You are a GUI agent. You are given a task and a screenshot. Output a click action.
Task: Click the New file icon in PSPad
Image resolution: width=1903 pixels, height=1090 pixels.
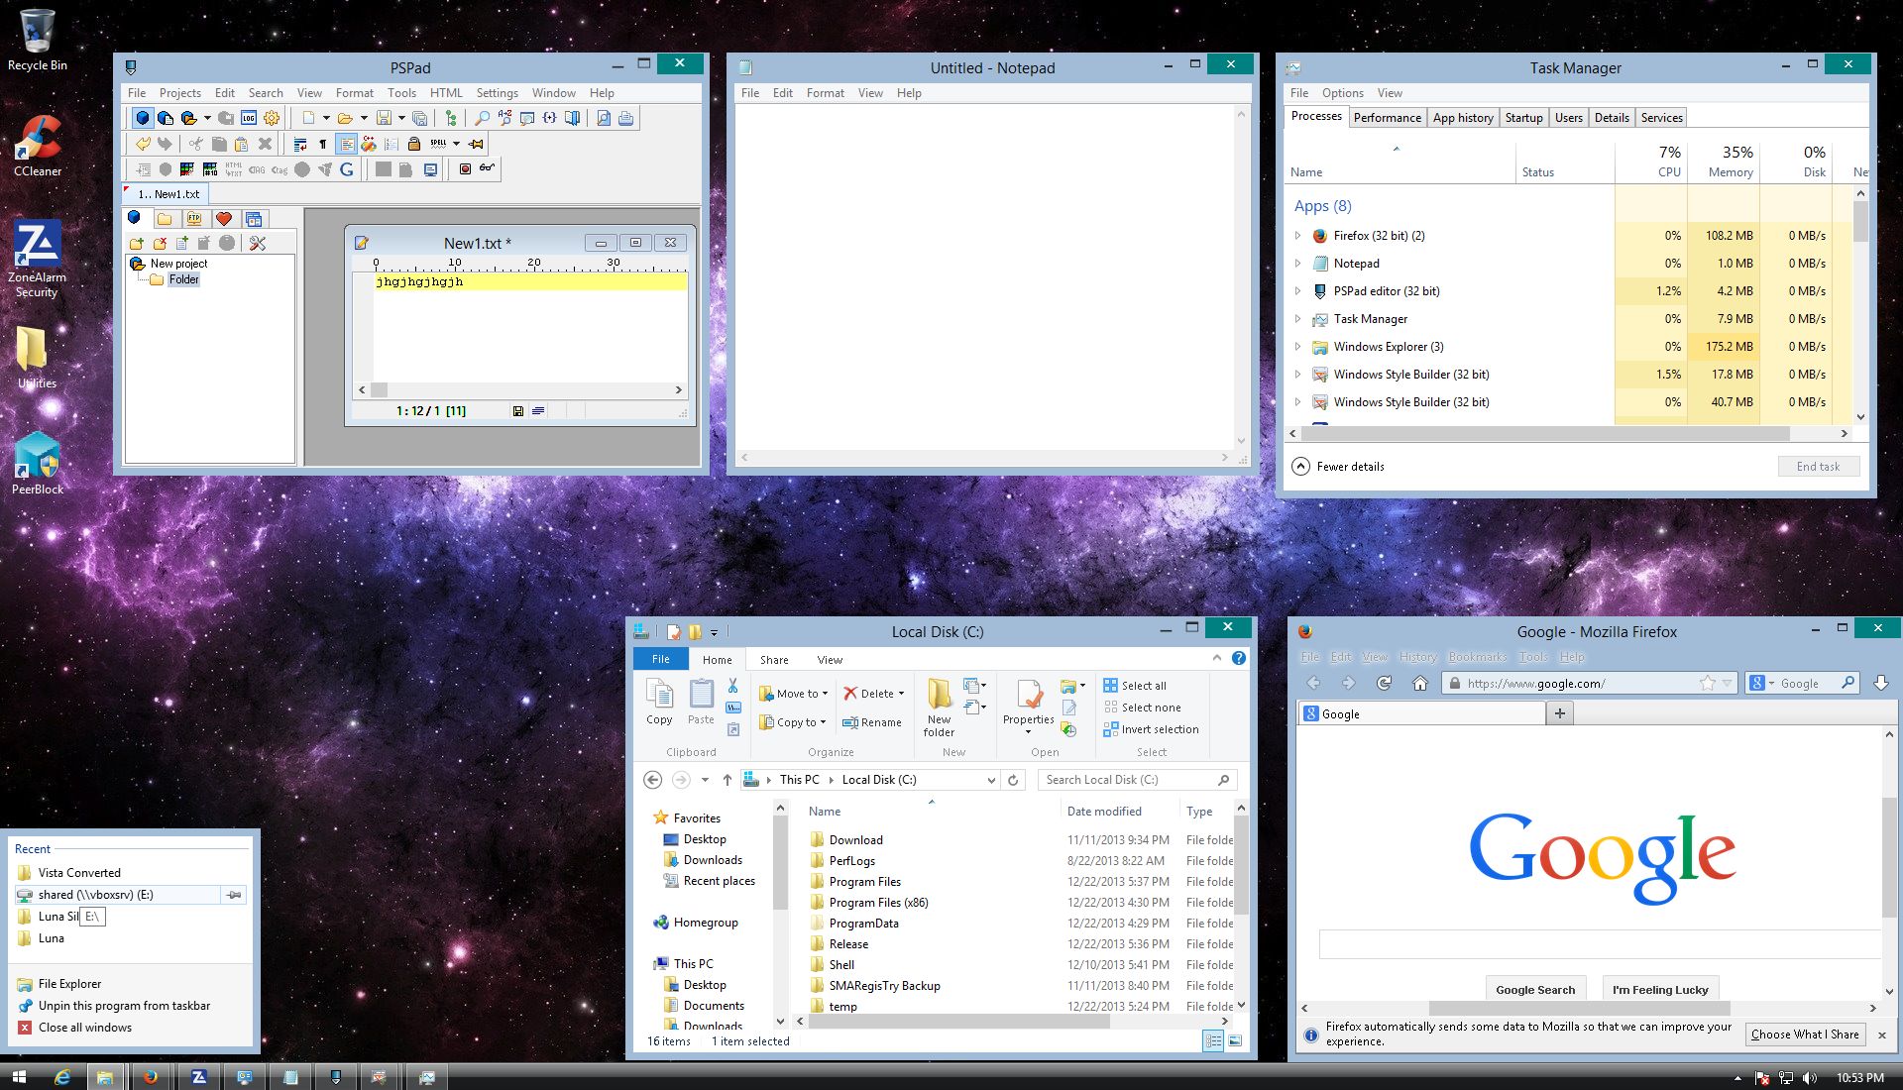[308, 118]
